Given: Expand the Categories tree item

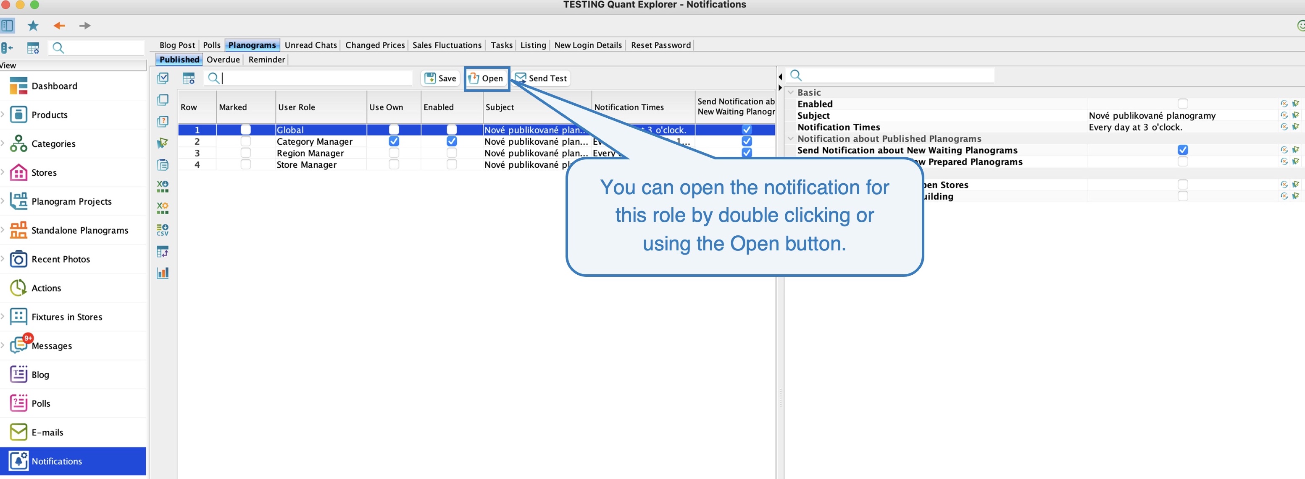Looking at the screenshot, I should click(x=3, y=143).
